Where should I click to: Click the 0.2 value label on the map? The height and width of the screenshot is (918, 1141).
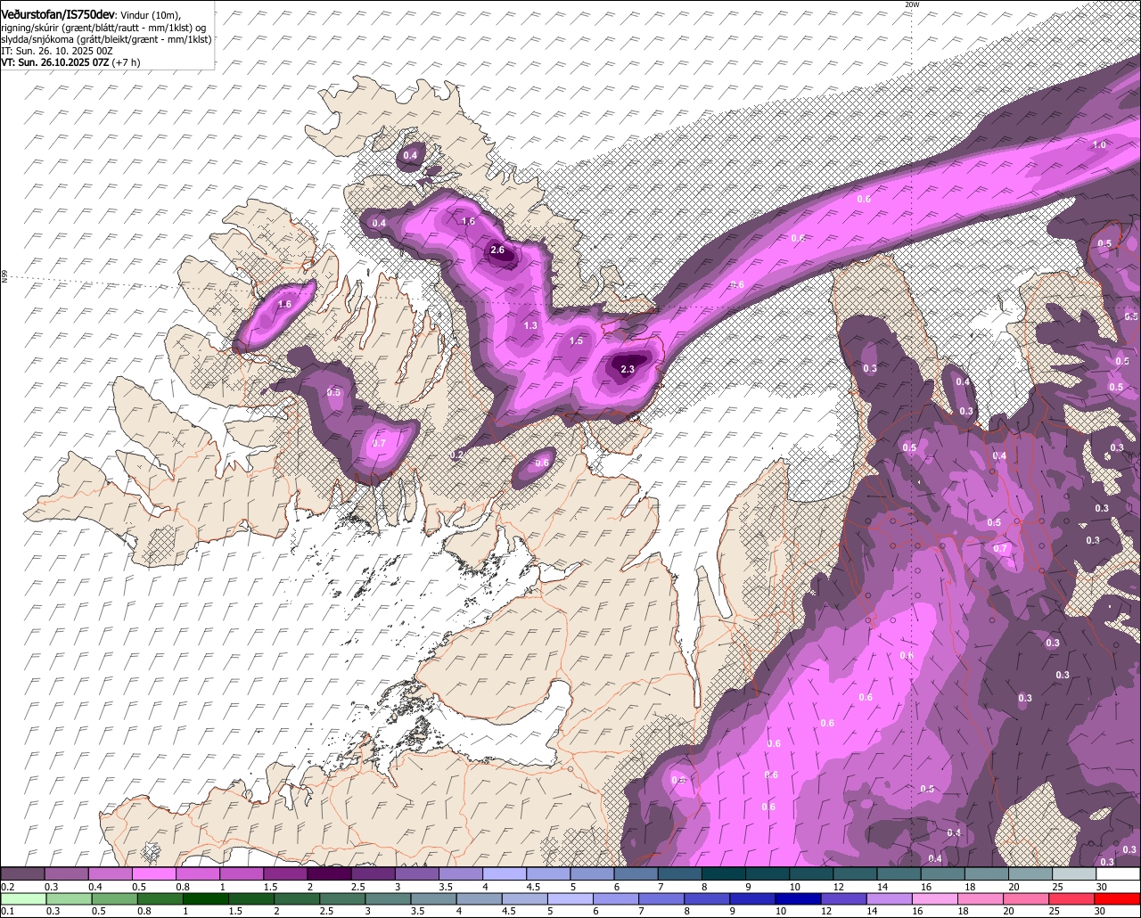pos(457,455)
